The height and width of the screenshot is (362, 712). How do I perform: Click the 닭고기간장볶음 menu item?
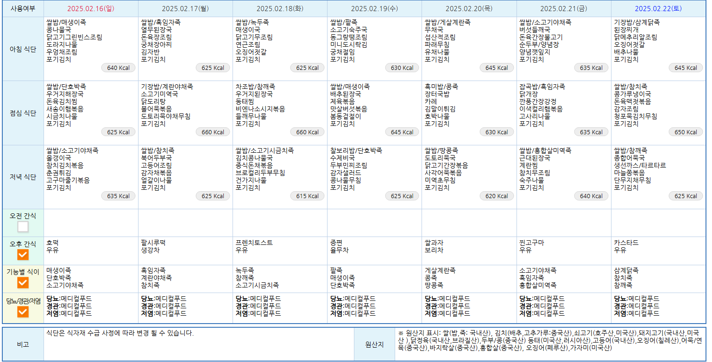pyautogui.click(x=447, y=165)
